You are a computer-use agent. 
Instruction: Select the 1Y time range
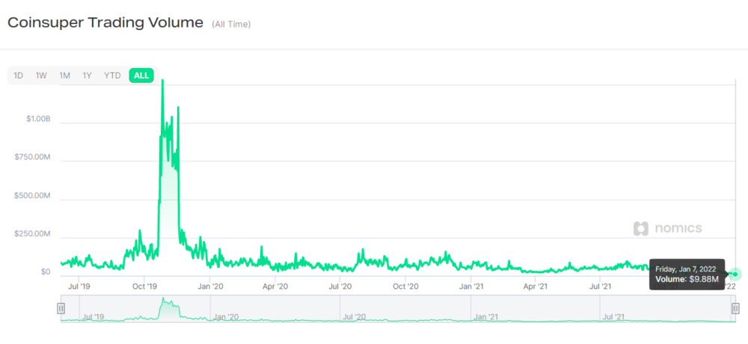87,75
